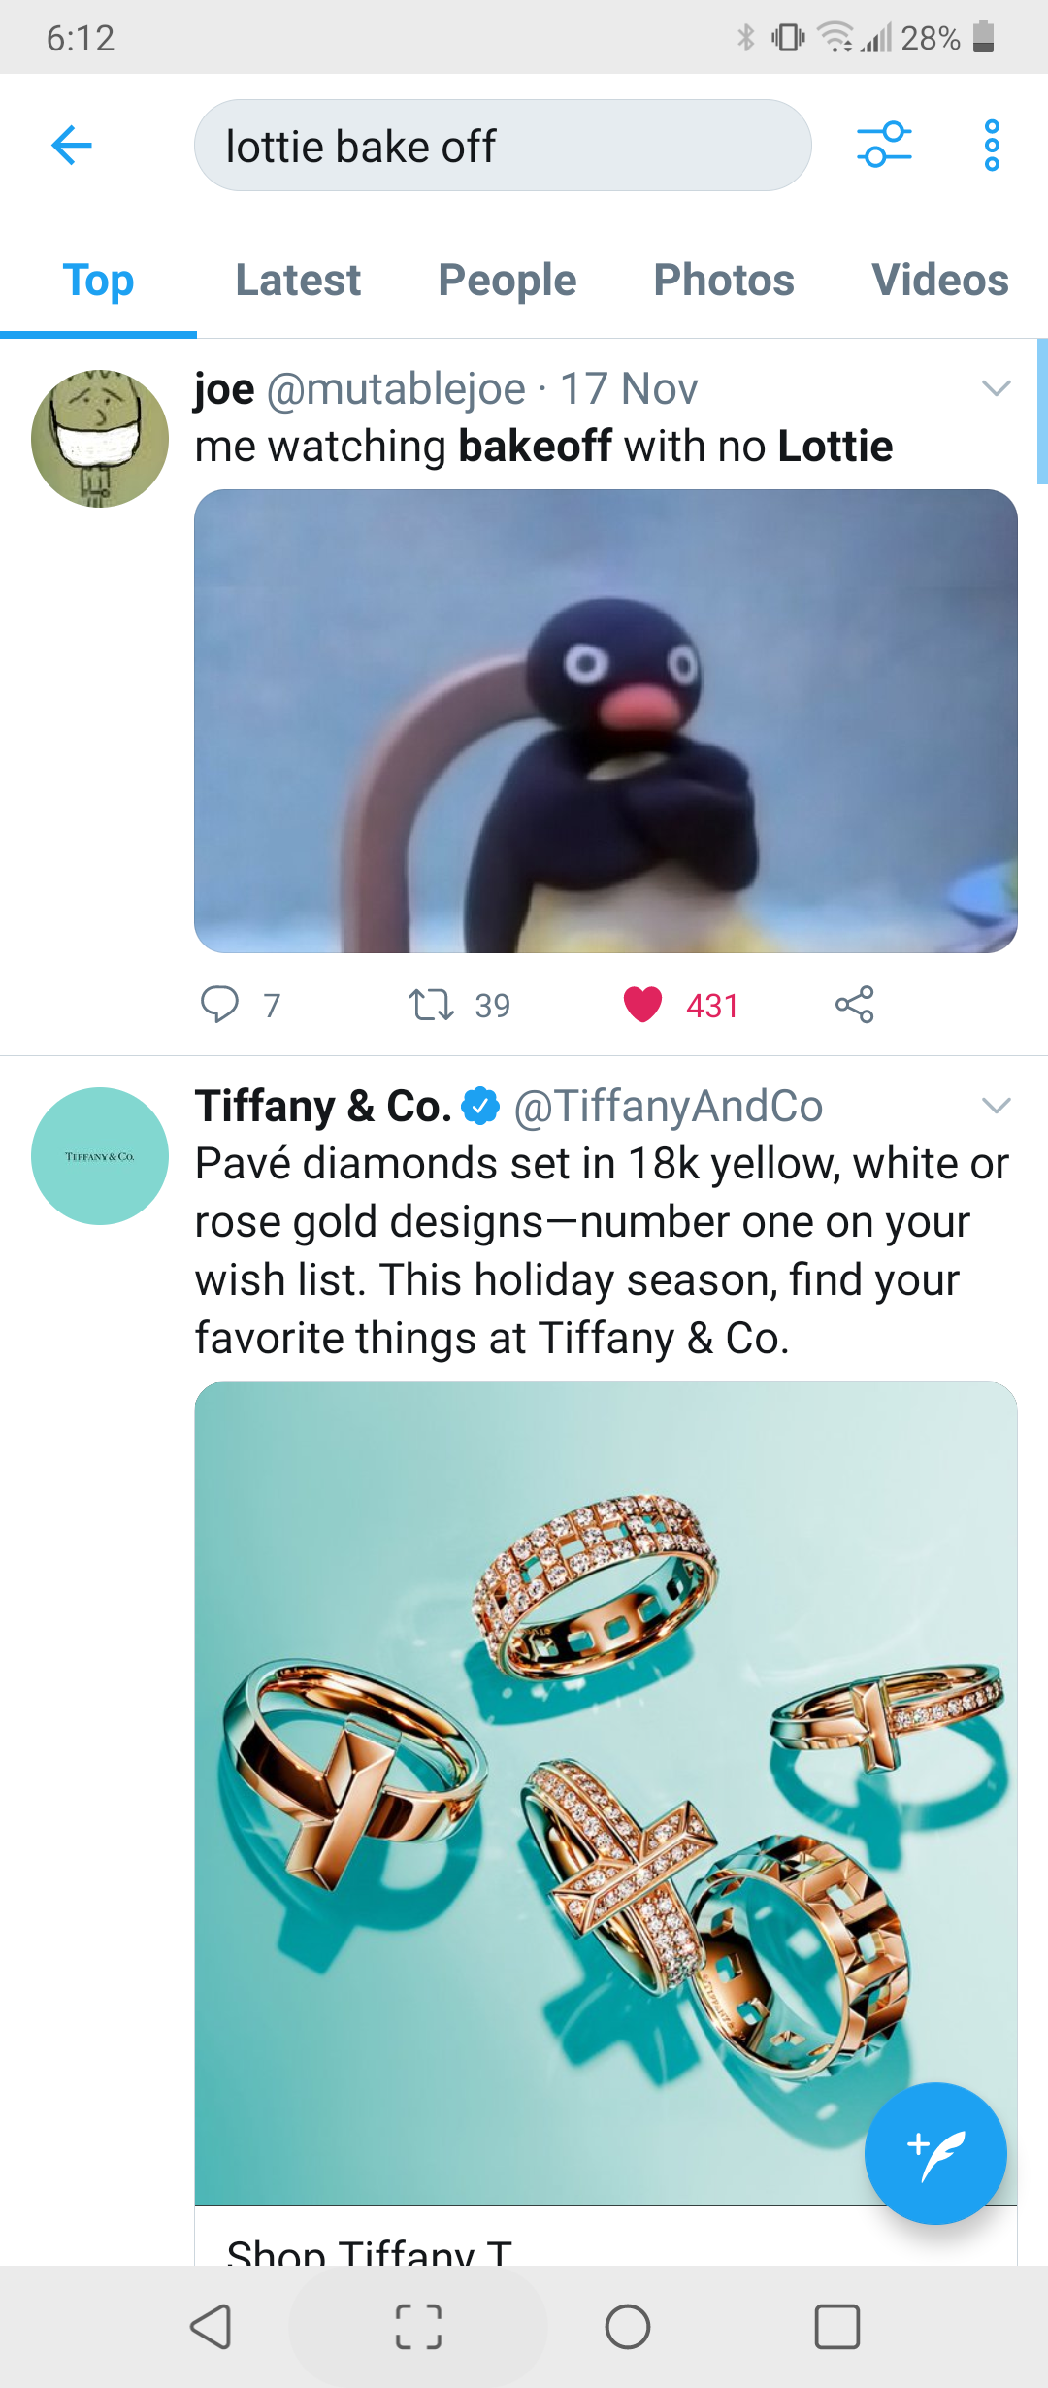The image size is (1048, 2388).
Task: Expand the options chevron on joe's tweet
Action: (996, 388)
